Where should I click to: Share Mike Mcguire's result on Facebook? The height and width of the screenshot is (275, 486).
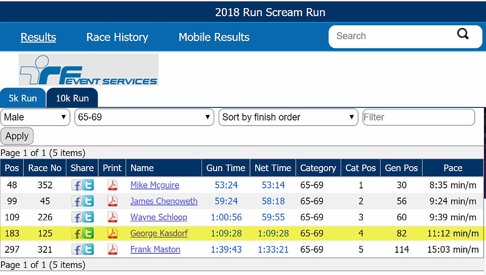point(76,185)
